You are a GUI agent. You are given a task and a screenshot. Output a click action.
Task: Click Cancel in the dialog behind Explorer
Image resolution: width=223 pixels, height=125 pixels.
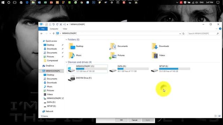134,120
